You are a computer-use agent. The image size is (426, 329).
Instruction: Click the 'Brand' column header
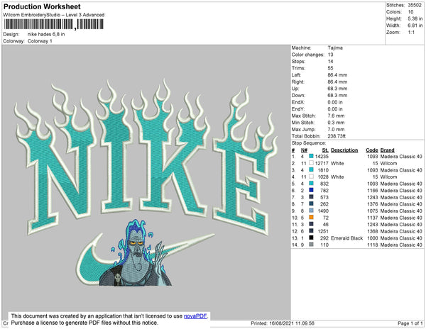(x=388, y=150)
